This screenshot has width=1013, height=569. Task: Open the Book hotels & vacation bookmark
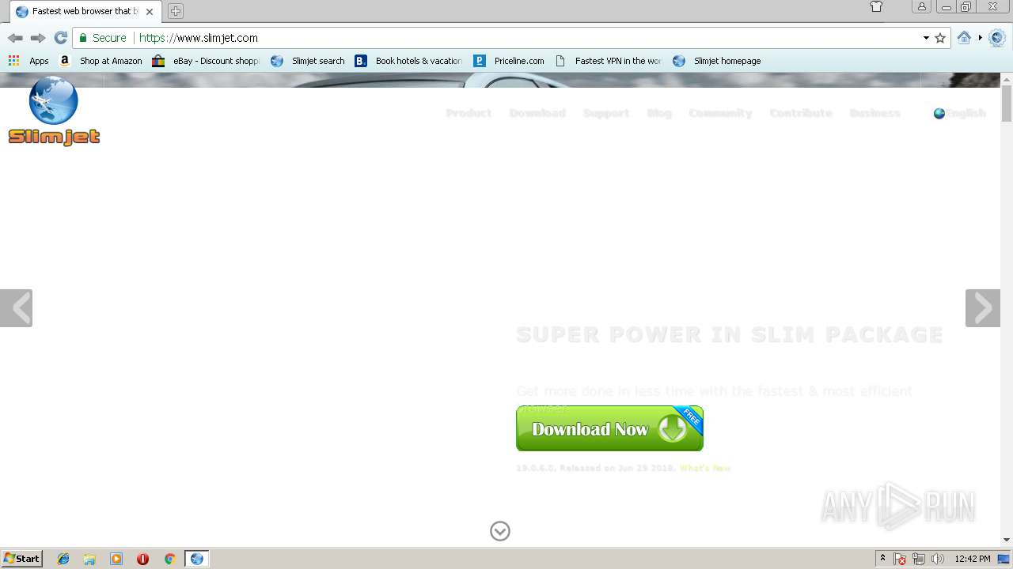pos(409,61)
